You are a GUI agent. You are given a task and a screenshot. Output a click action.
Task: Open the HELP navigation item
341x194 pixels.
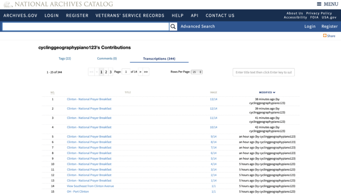[x=178, y=16]
